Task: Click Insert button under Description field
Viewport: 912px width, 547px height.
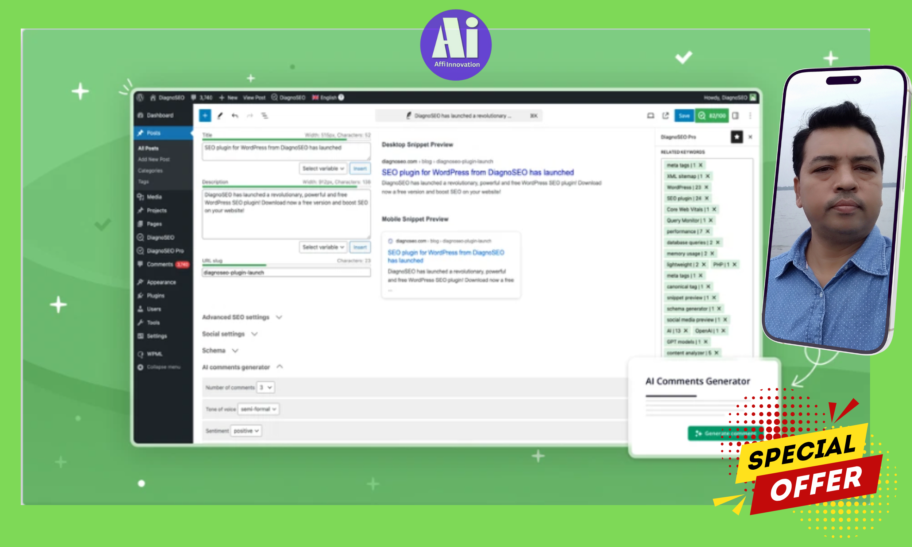Action: point(360,247)
